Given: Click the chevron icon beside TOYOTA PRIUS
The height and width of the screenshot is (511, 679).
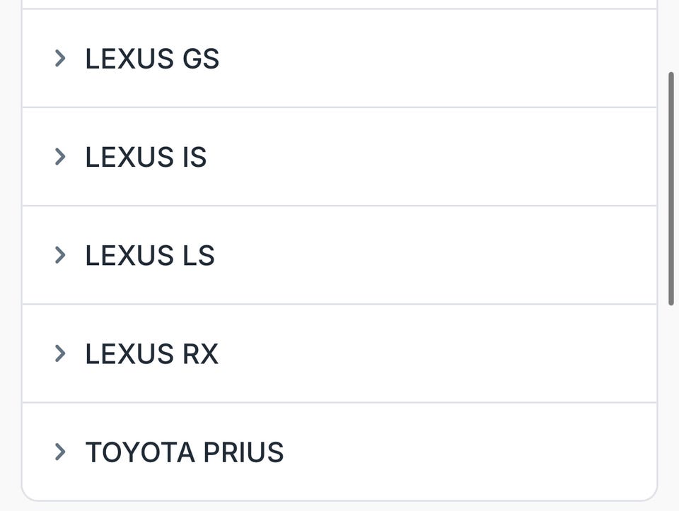Looking at the screenshot, I should tap(60, 451).
